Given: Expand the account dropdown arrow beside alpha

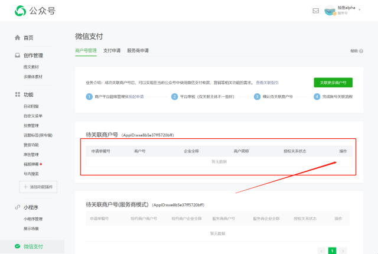Looking at the screenshot, I should pyautogui.click(x=360, y=9).
